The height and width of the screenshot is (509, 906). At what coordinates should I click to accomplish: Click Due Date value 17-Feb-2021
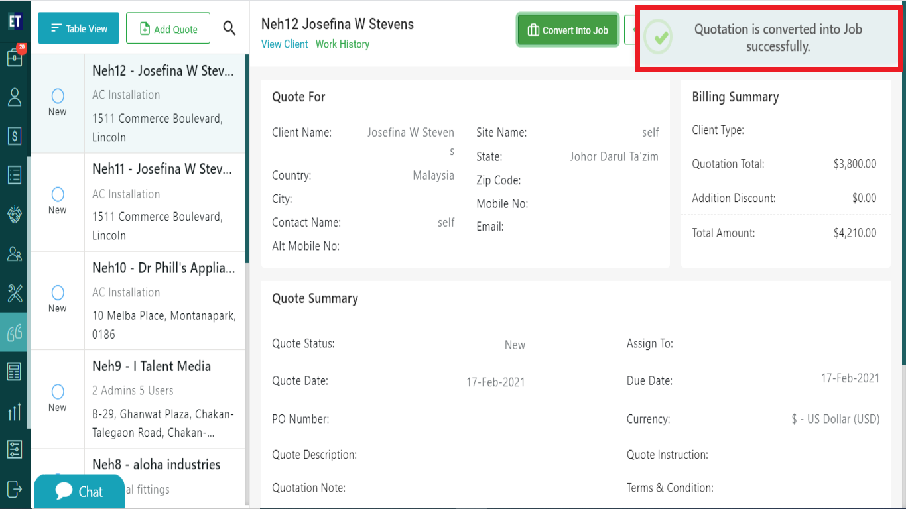point(850,378)
